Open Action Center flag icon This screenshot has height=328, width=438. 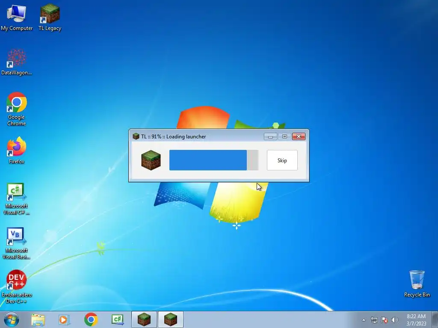pyautogui.click(x=385, y=320)
